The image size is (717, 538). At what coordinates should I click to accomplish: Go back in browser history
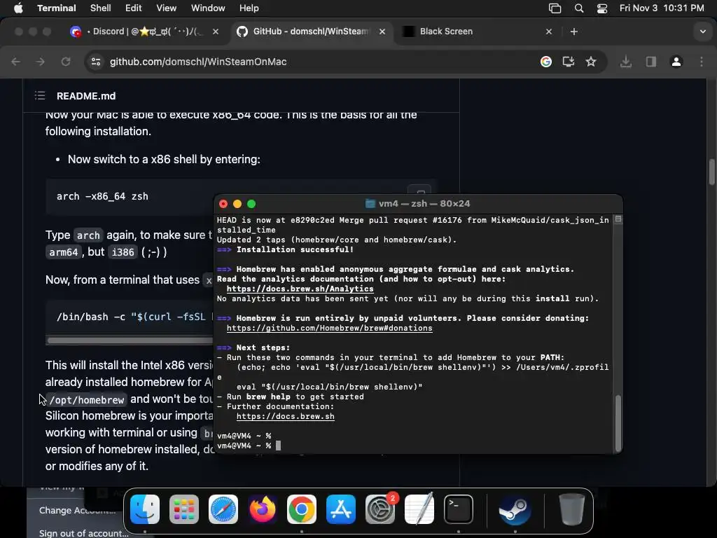pos(15,62)
